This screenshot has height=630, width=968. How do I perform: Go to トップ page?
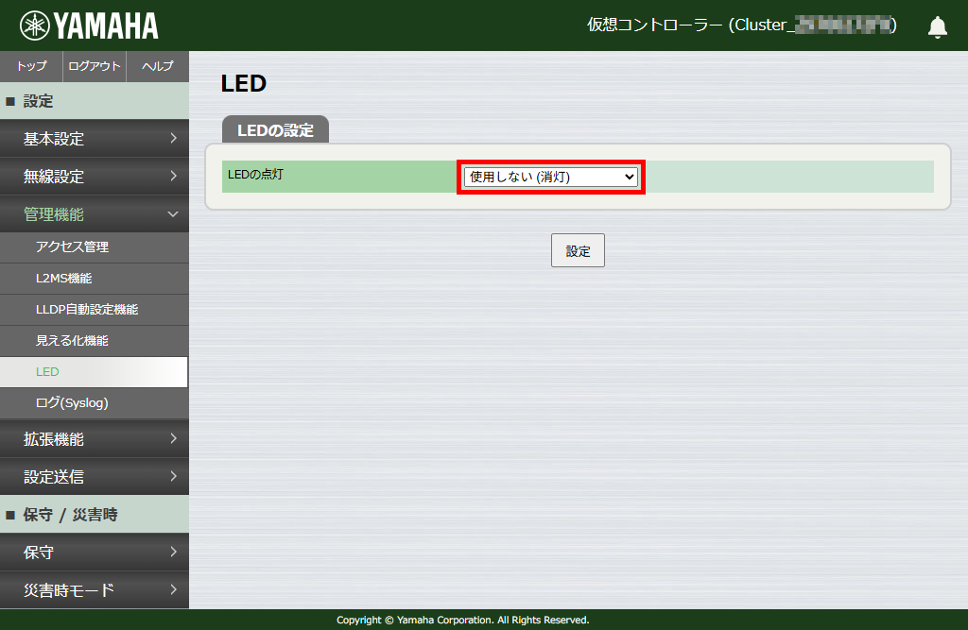(31, 66)
